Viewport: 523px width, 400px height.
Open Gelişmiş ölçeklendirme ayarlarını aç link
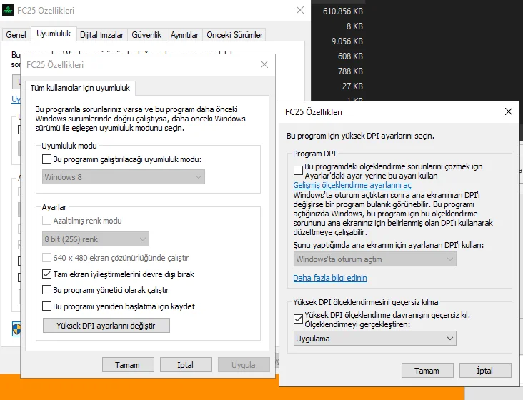[352, 185]
